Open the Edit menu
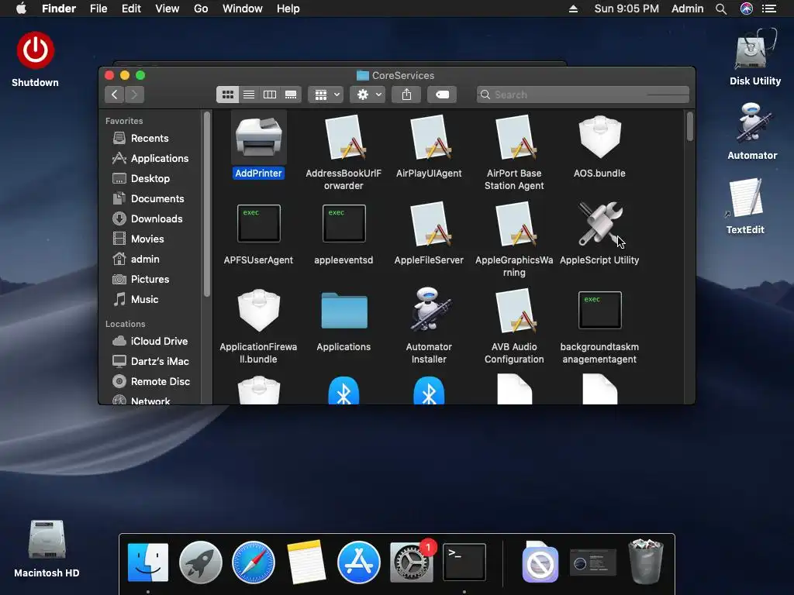 coord(131,9)
